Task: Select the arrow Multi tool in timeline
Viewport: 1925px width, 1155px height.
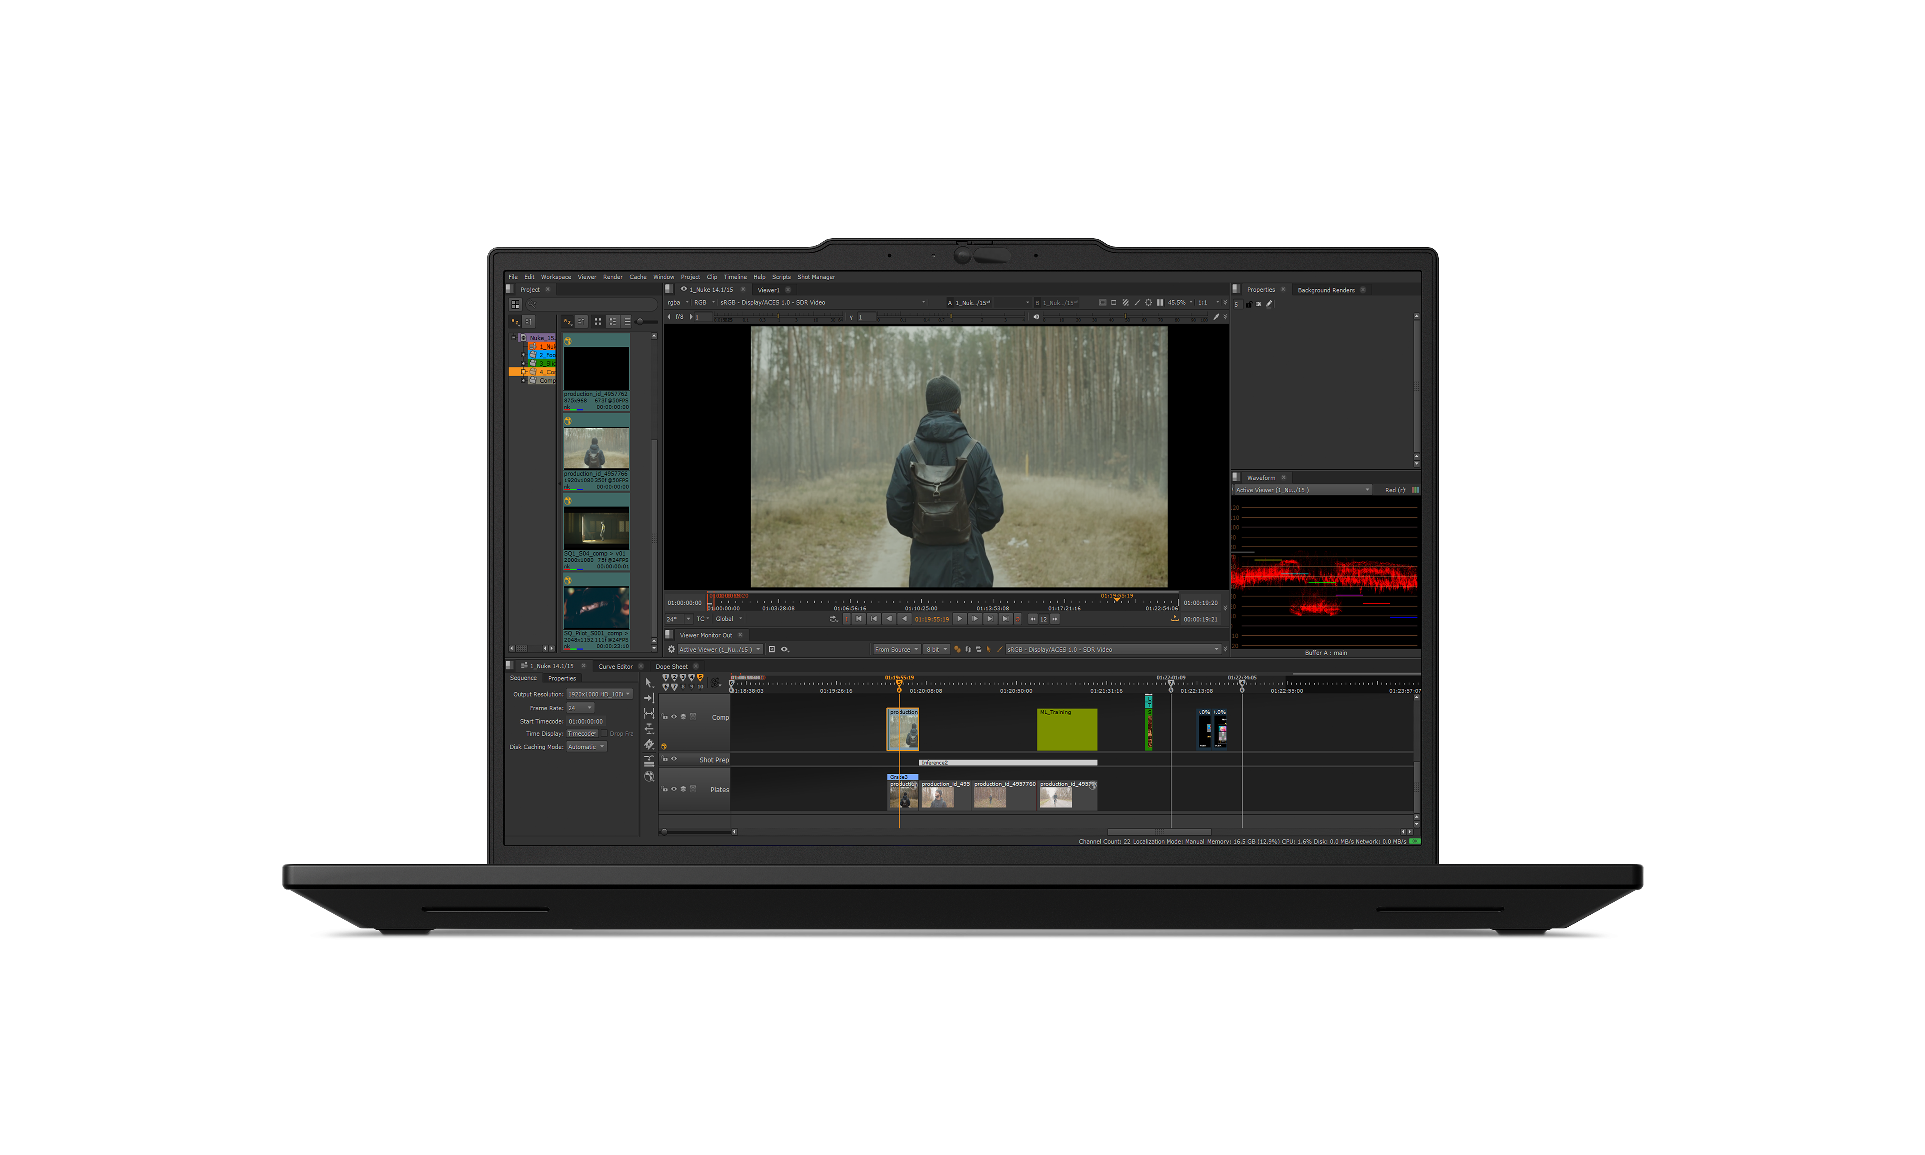Action: pos(648,683)
